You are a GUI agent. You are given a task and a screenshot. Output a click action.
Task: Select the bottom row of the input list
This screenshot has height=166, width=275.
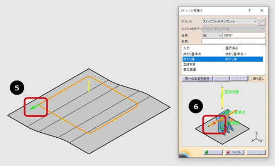pyautogui.click(x=223, y=69)
